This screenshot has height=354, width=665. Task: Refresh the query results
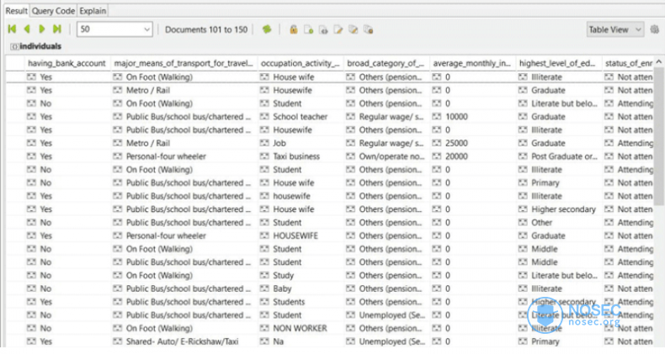267,29
